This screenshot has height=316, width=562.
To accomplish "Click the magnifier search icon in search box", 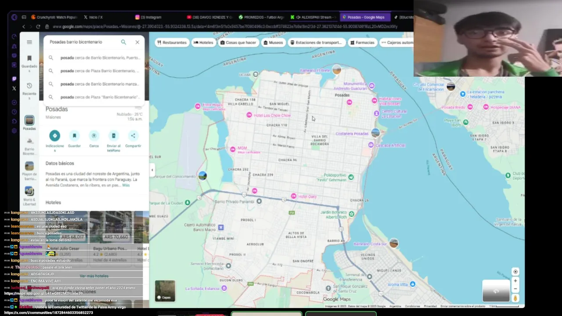I will (x=123, y=42).
